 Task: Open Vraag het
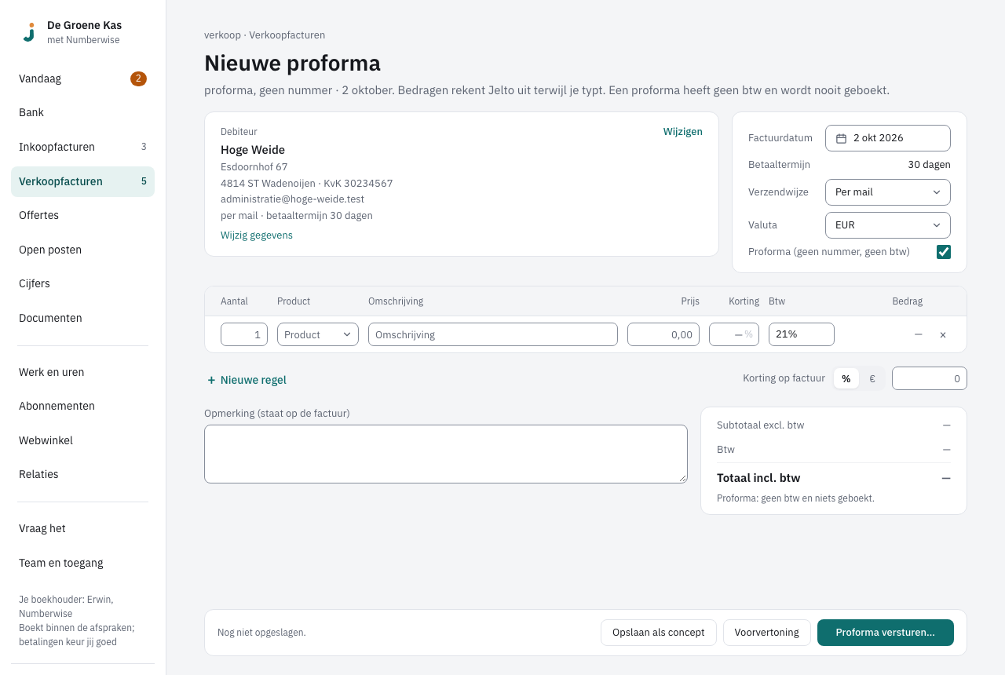82,528
